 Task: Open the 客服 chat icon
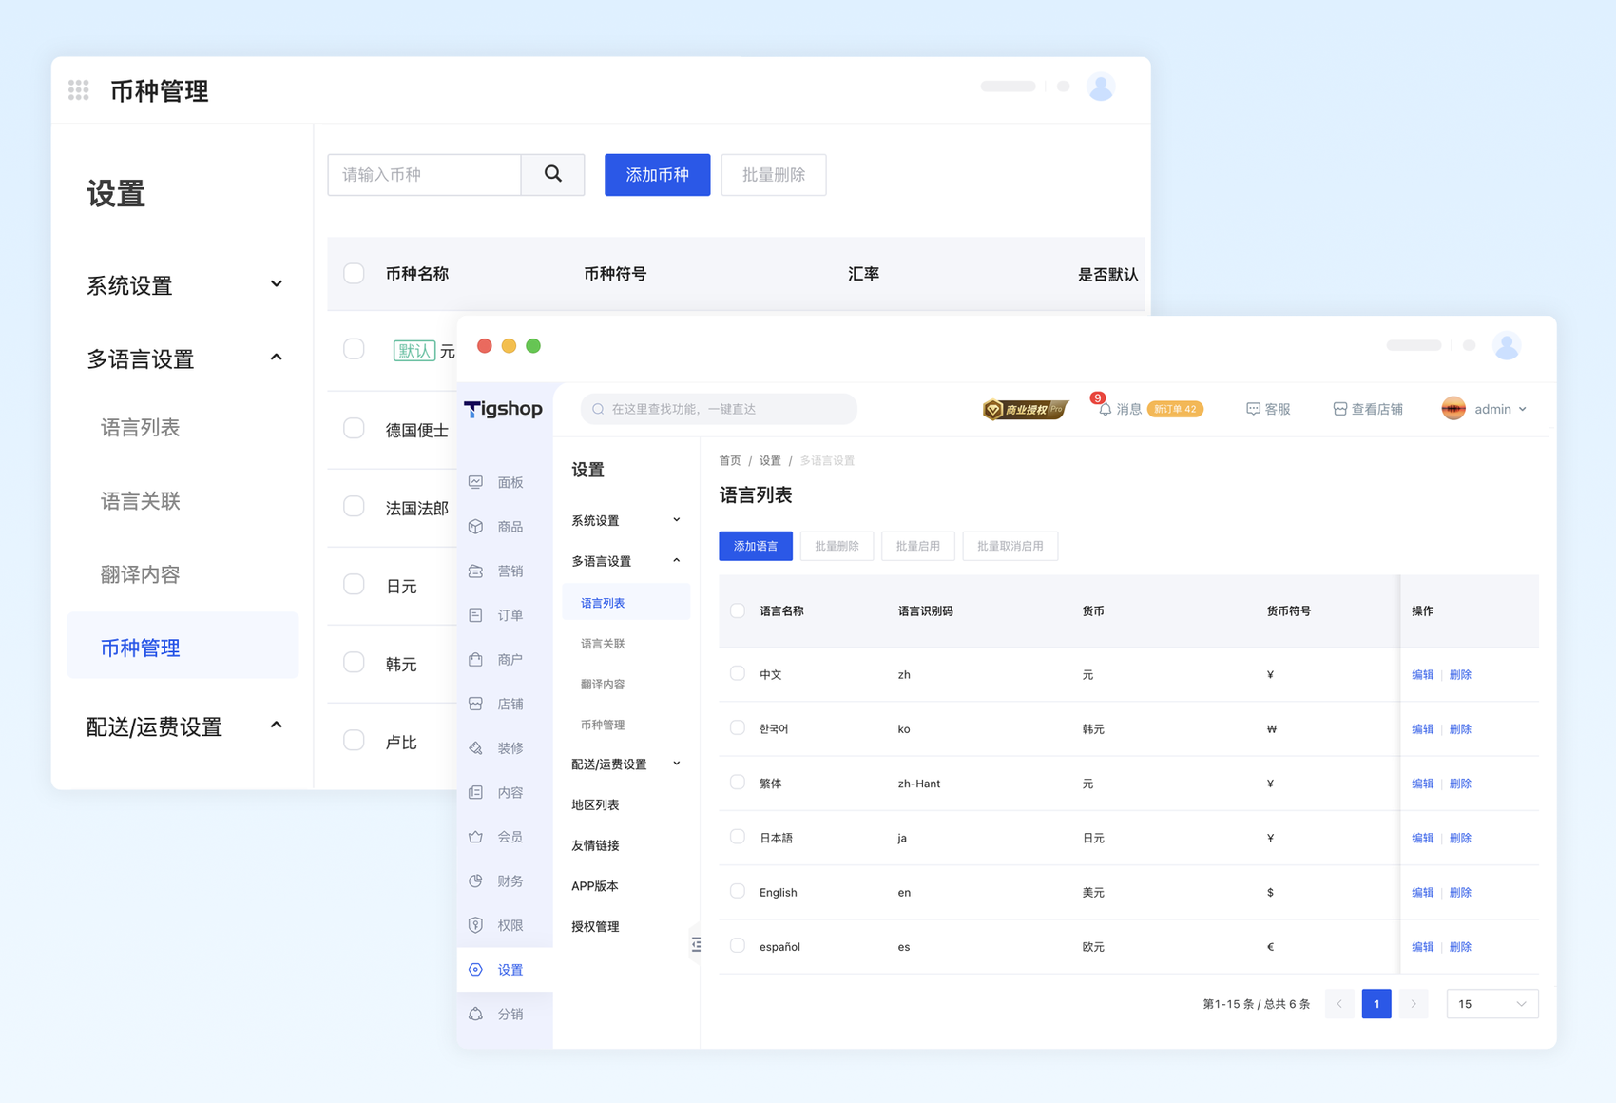coord(1253,409)
